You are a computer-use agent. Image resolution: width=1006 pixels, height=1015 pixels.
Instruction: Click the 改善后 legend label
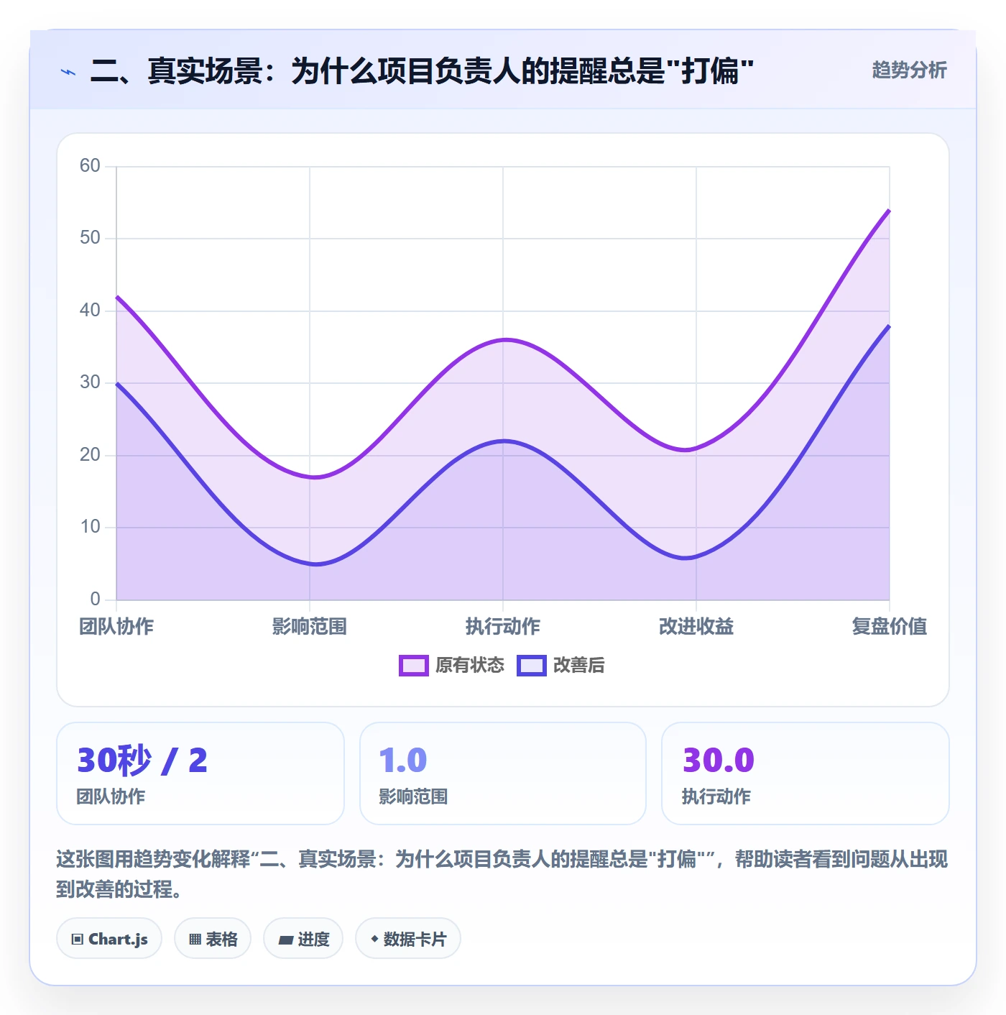(x=579, y=666)
